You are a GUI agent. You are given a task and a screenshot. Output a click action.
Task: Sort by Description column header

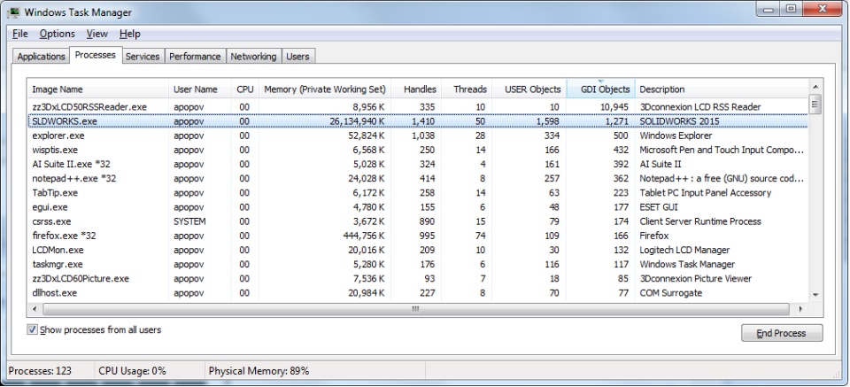[722, 89]
